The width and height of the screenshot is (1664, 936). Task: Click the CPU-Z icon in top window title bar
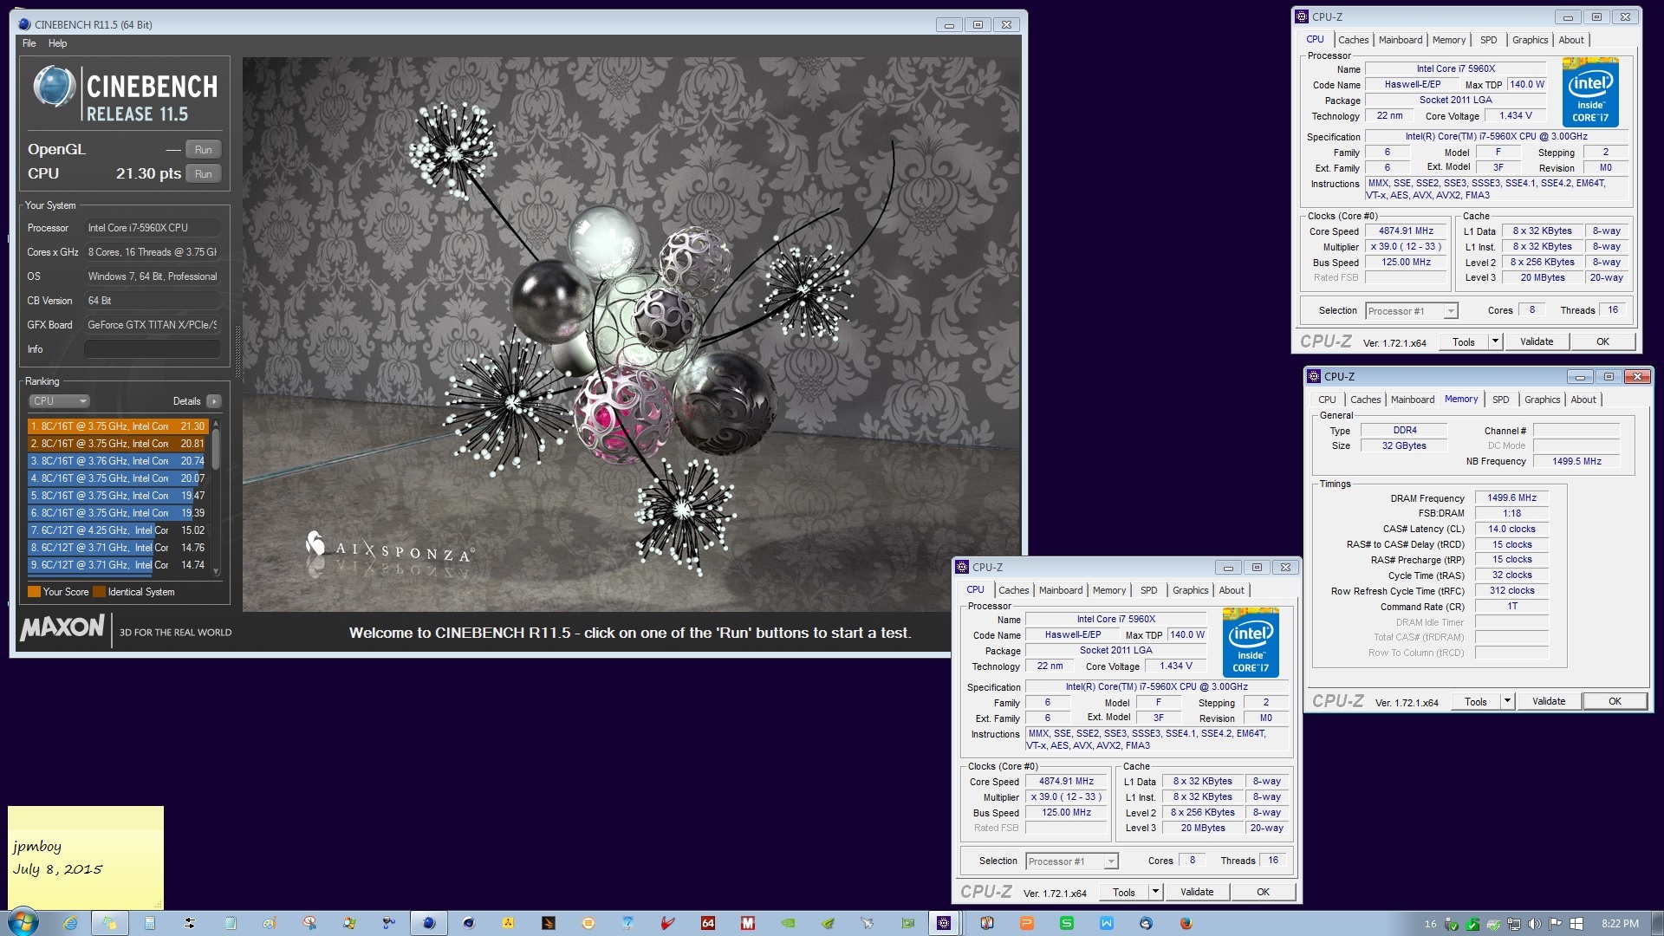(x=1302, y=16)
